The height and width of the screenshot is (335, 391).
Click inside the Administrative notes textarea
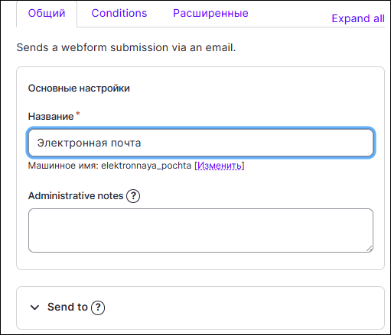[200, 230]
